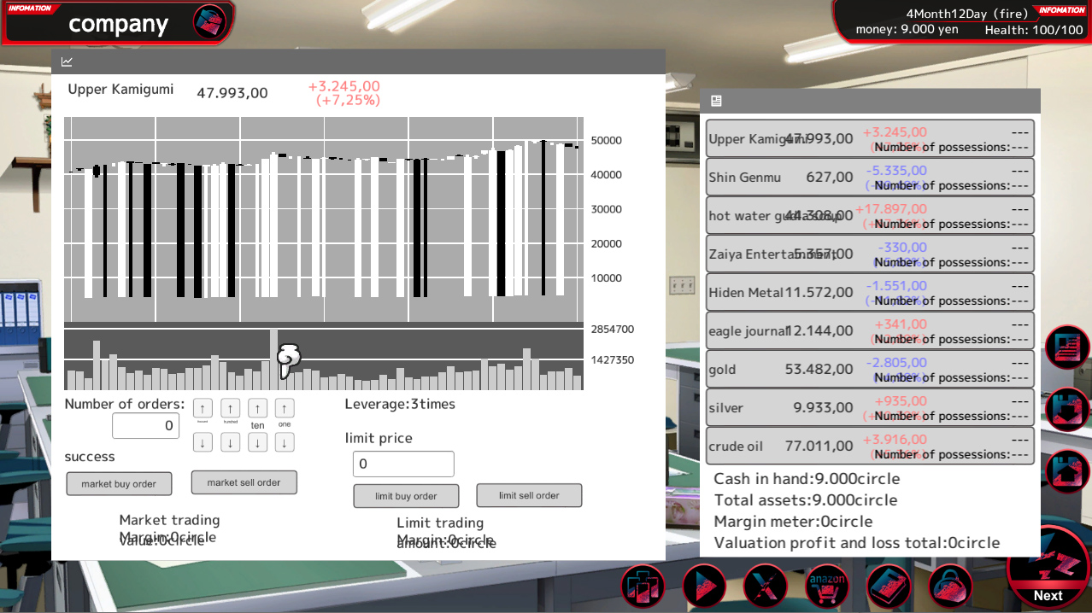
Task: Click the 'Margin meter:0circle' text
Action: tap(793, 521)
